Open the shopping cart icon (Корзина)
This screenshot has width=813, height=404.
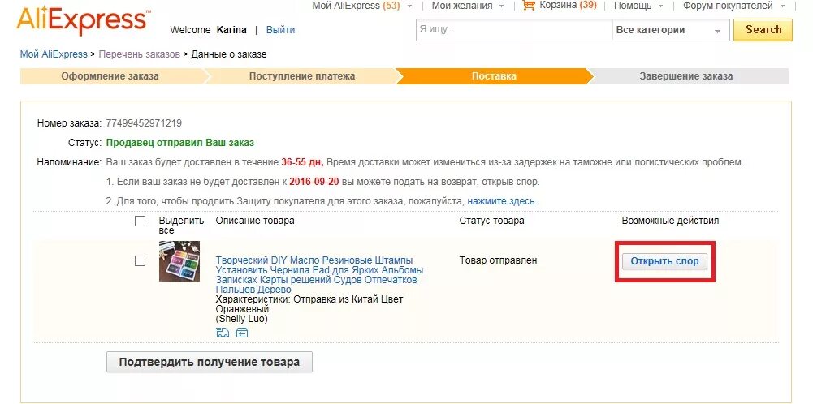[x=530, y=6]
